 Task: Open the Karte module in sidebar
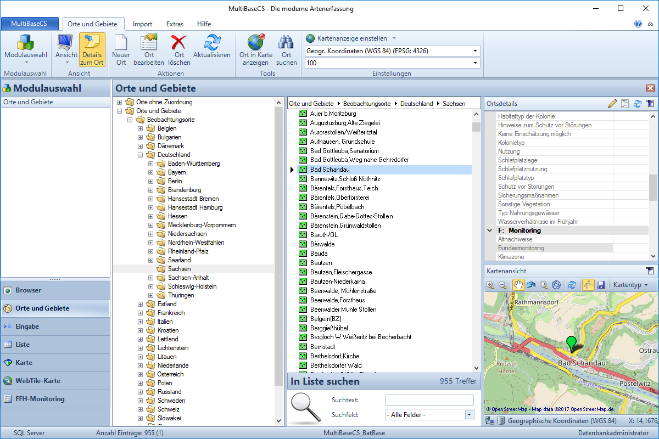coord(55,363)
